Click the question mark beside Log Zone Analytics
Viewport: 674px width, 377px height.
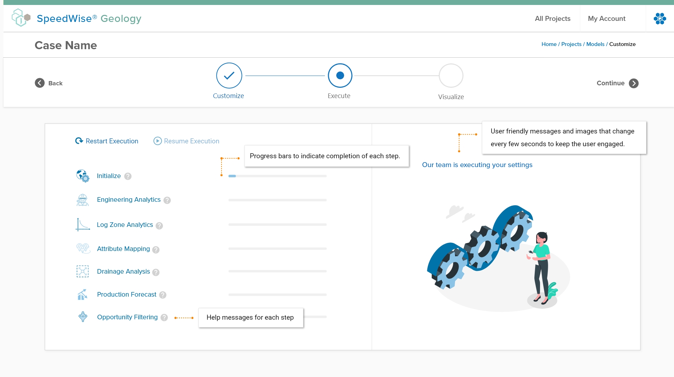pos(159,225)
